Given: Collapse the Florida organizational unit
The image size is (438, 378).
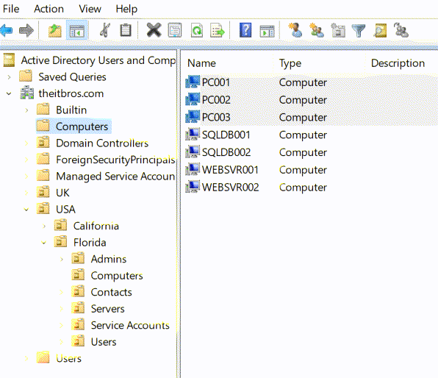Looking at the screenshot, I should coord(44,243).
